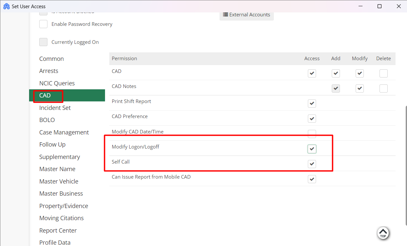Click the CAD Preference label

[130, 116]
